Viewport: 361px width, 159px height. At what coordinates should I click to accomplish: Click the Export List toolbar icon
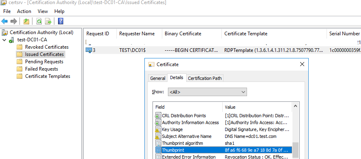tap(48, 21)
